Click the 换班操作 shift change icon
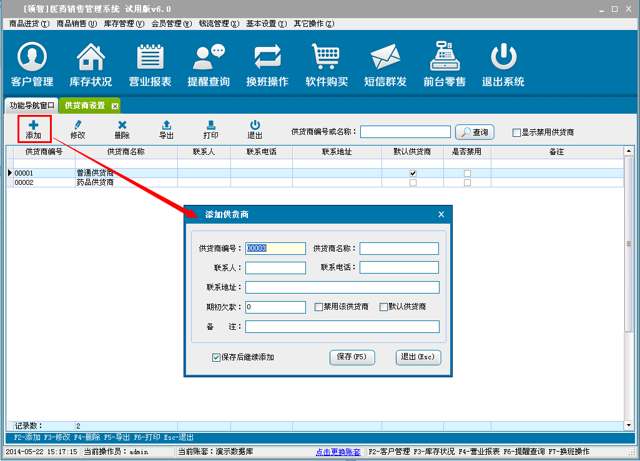Screen dimensions: 640x461 pos(267,58)
